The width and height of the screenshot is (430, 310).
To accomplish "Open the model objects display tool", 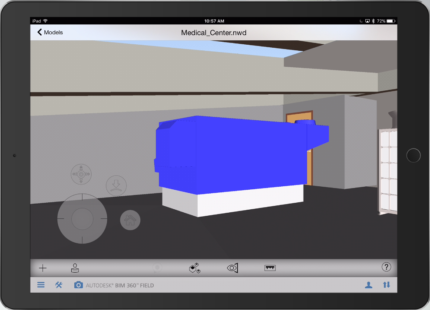I will point(194,268).
